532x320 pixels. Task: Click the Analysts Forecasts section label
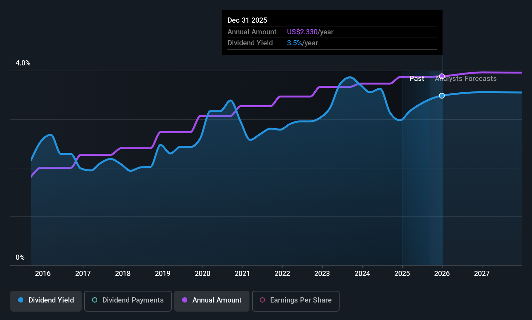(466, 78)
